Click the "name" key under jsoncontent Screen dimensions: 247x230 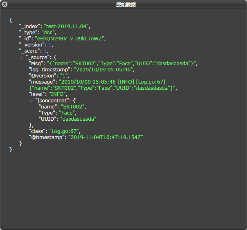tap(48, 107)
